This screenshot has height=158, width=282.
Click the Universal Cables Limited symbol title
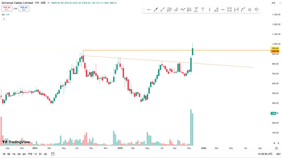pyautogui.click(x=17, y=3)
